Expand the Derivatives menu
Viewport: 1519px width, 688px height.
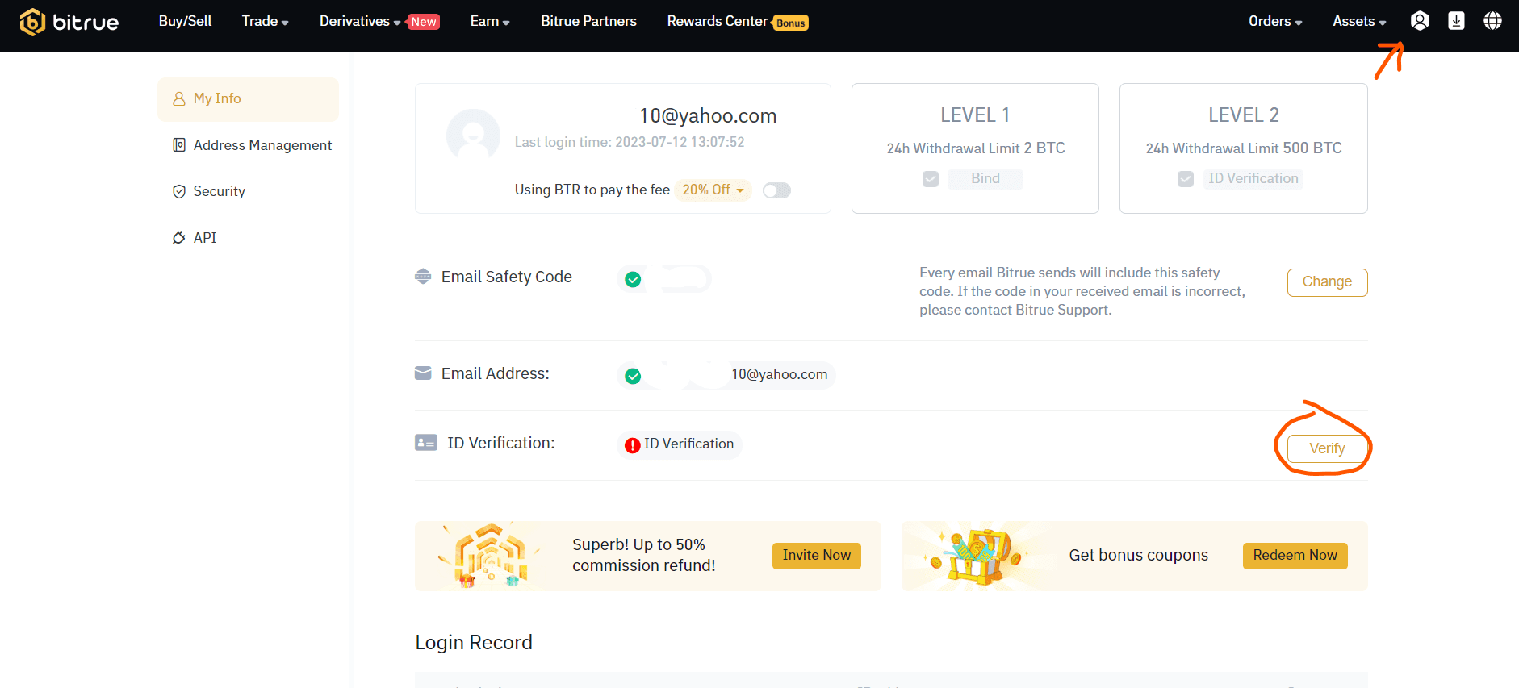point(360,22)
